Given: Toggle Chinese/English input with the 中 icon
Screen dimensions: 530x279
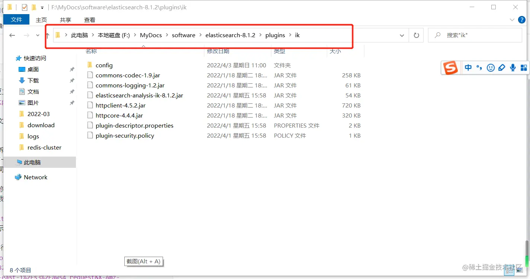Looking at the screenshot, I should pyautogui.click(x=468, y=68).
